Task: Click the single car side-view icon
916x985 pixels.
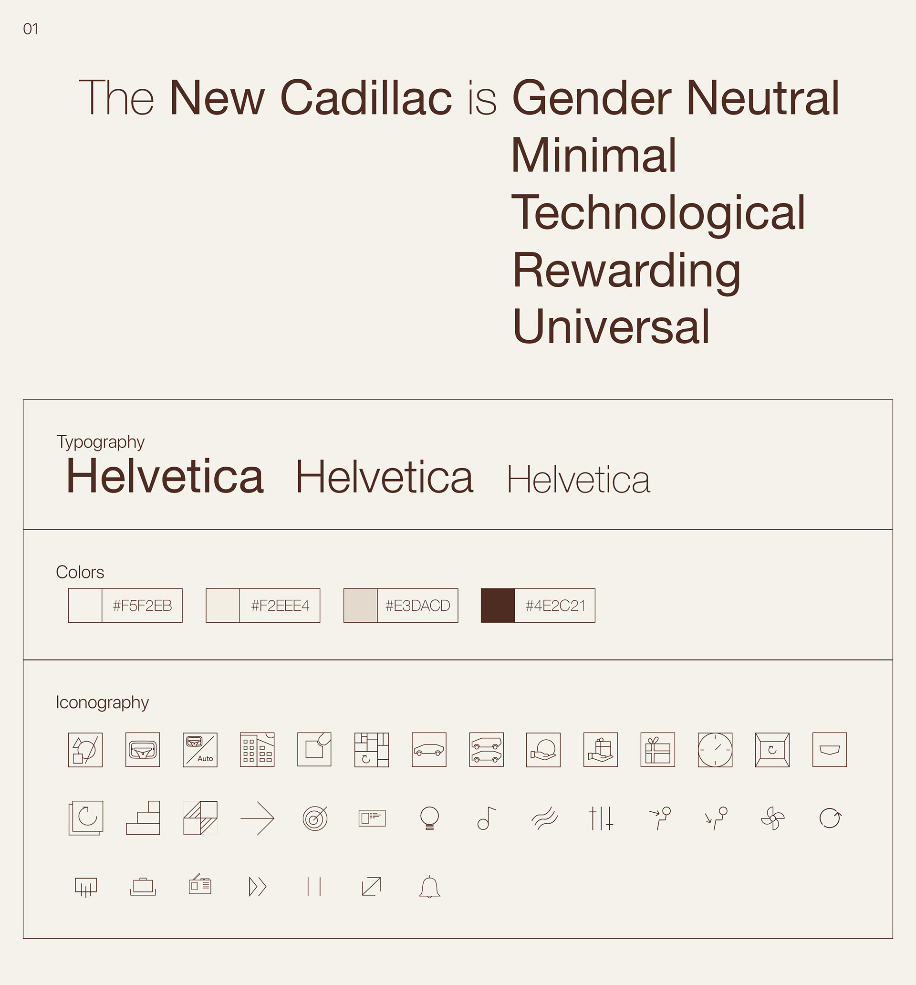Action: [429, 750]
